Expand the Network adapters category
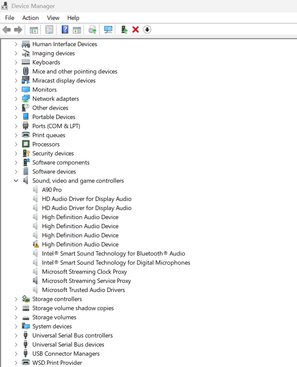 point(16,98)
